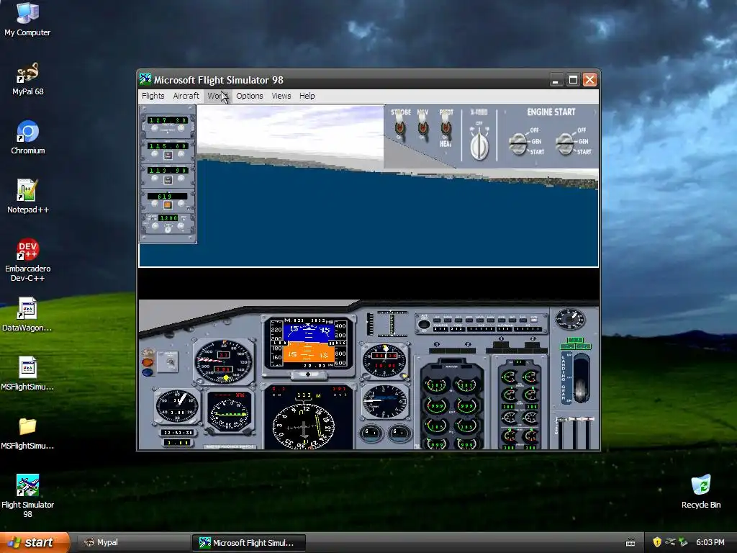This screenshot has width=737, height=553.
Task: Click the top-right engine N1 gauge
Action: (x=466, y=385)
